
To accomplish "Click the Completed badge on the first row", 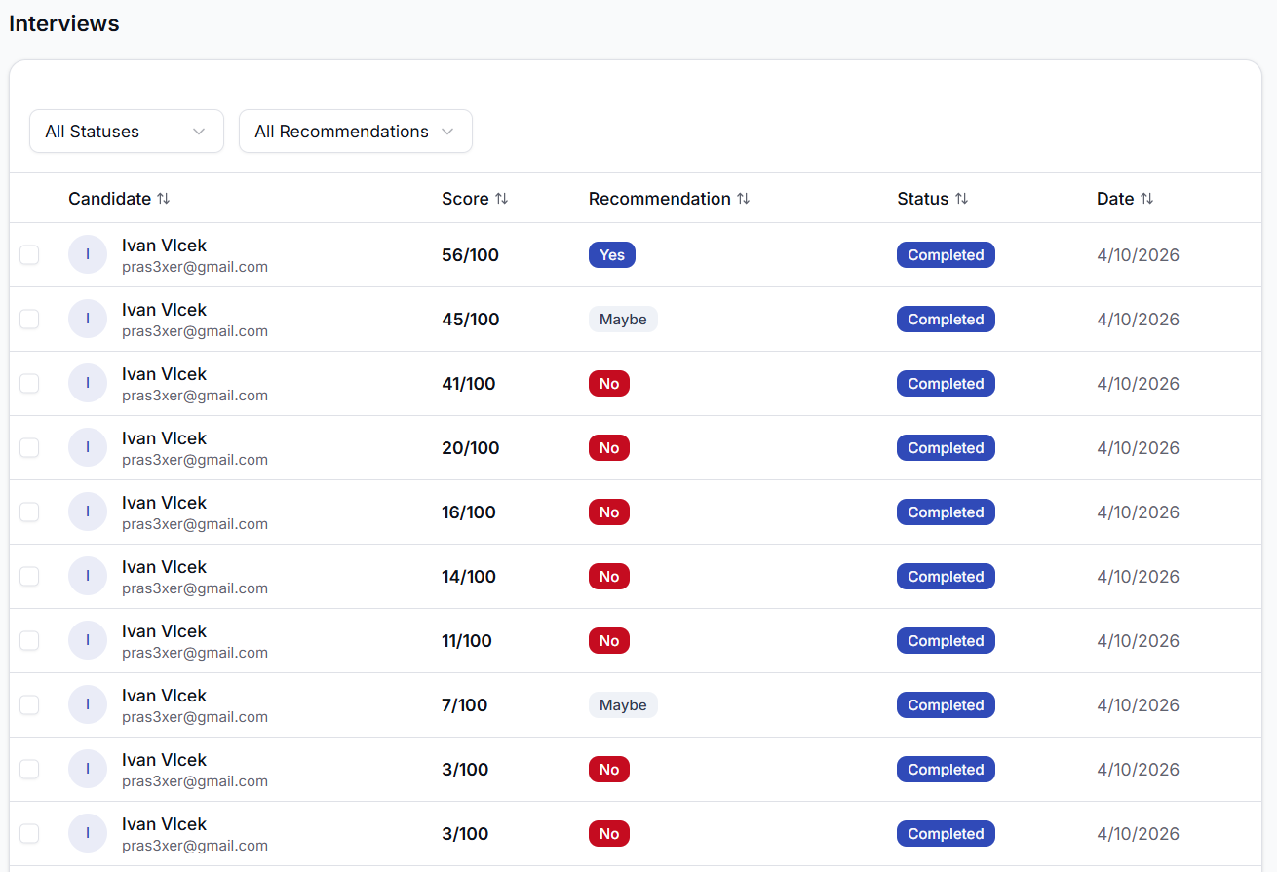I will (946, 254).
